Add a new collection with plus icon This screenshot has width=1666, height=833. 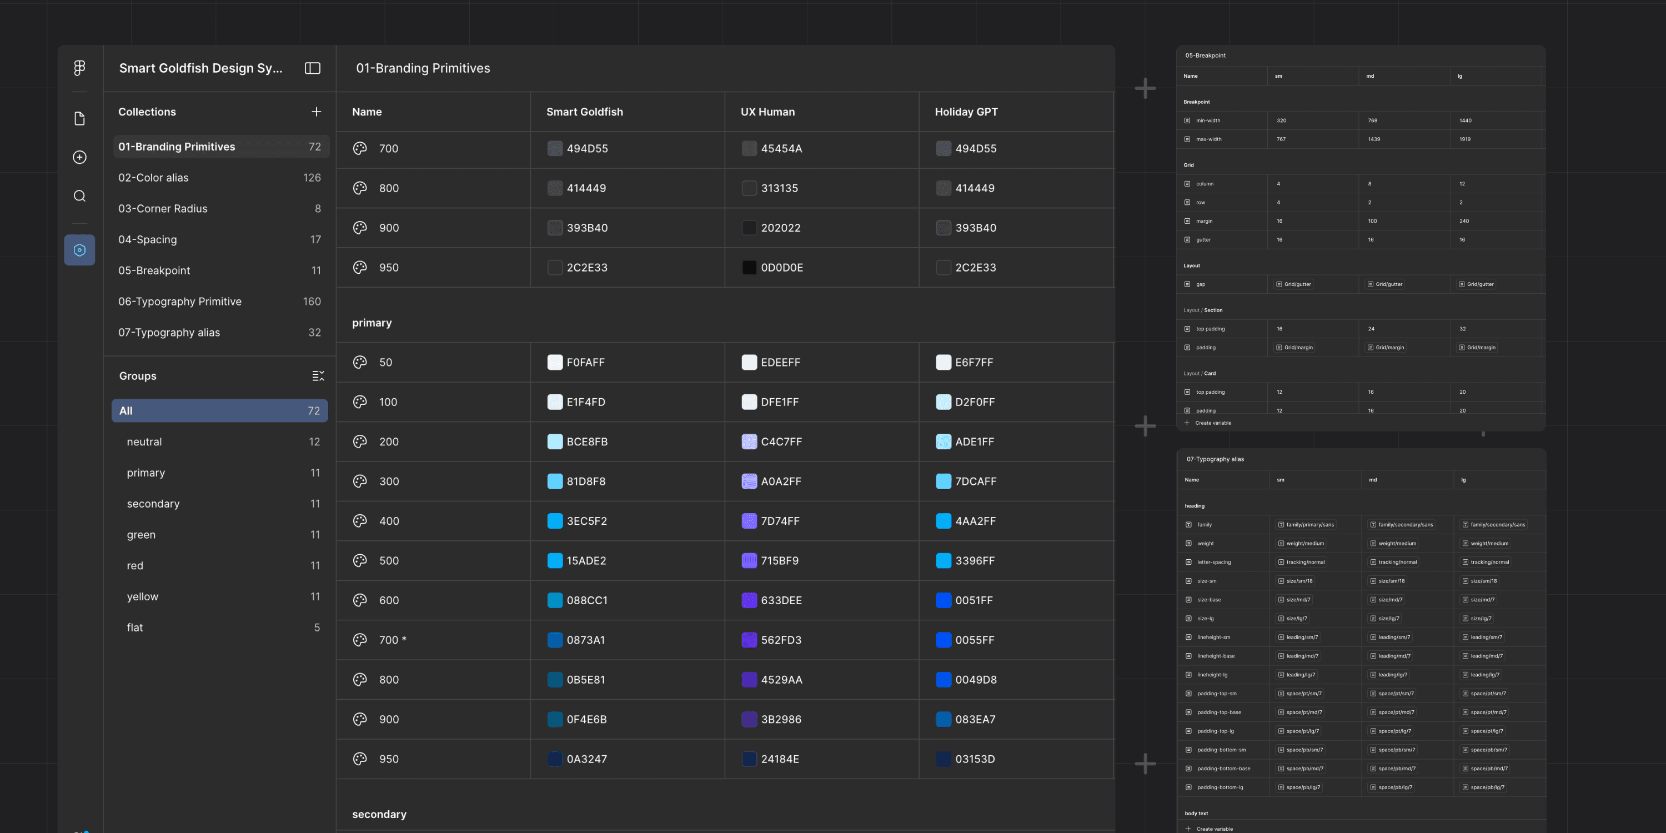pos(316,112)
